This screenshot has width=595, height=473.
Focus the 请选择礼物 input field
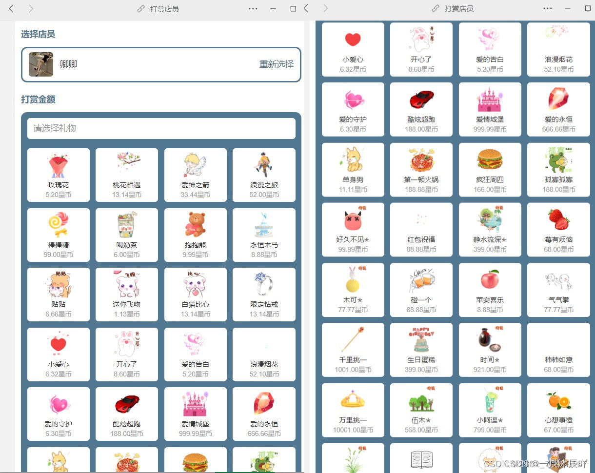point(161,128)
